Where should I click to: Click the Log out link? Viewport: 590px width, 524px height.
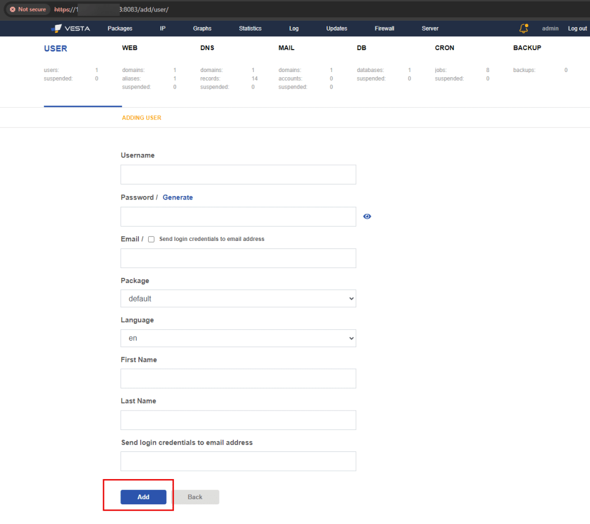coord(577,28)
